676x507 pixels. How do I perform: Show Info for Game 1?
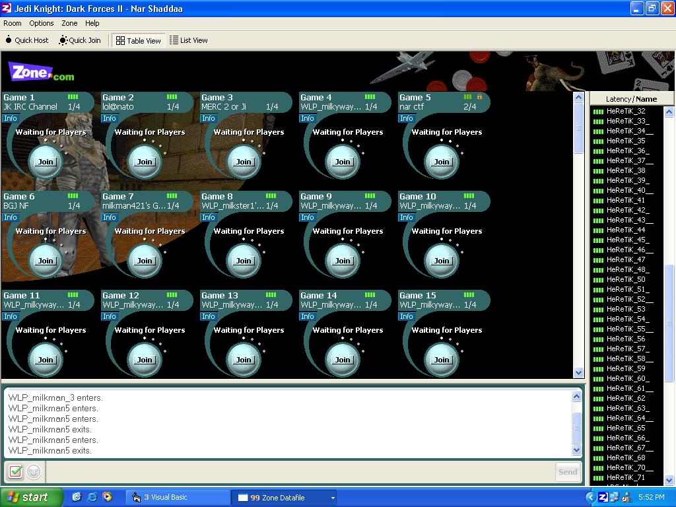pyautogui.click(x=11, y=119)
